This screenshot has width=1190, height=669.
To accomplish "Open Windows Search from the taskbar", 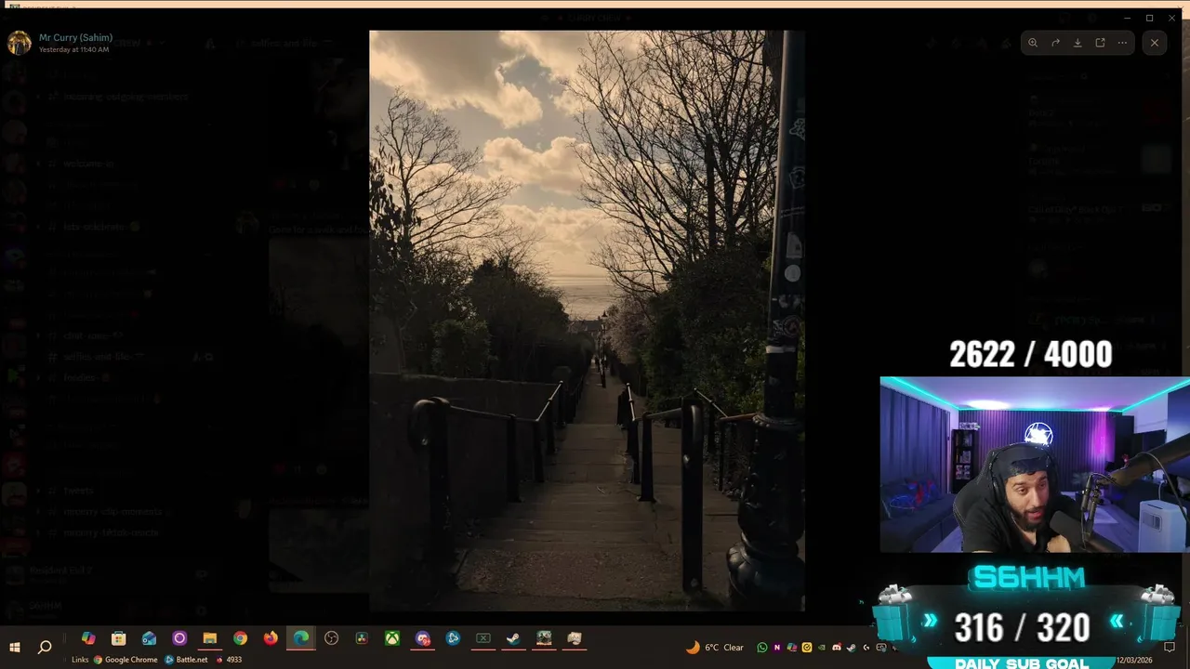I will (x=44, y=646).
